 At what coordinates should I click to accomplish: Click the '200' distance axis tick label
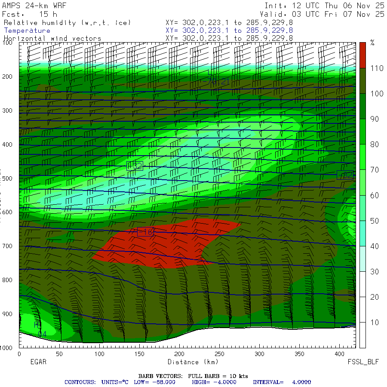(179, 354)
